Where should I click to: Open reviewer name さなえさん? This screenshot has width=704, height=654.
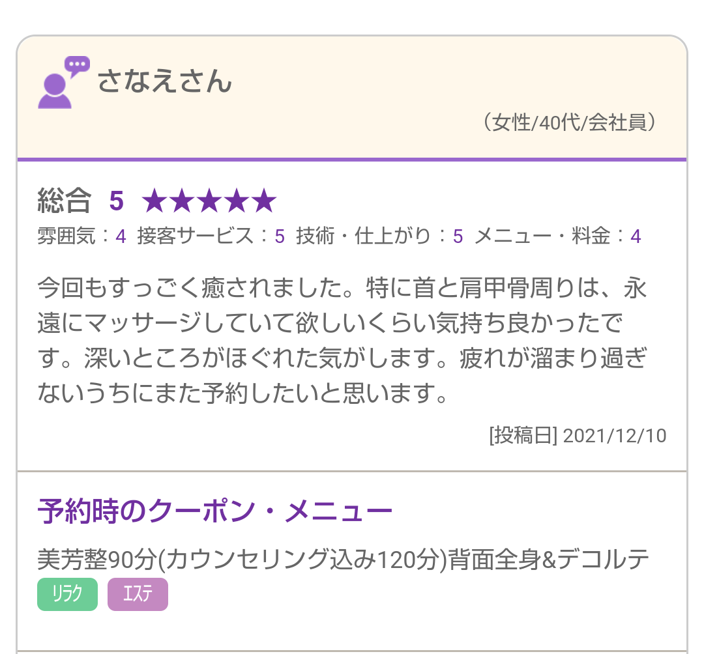click(x=164, y=83)
